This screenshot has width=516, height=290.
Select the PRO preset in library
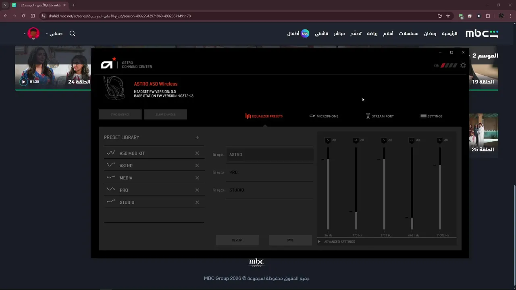pos(154,190)
